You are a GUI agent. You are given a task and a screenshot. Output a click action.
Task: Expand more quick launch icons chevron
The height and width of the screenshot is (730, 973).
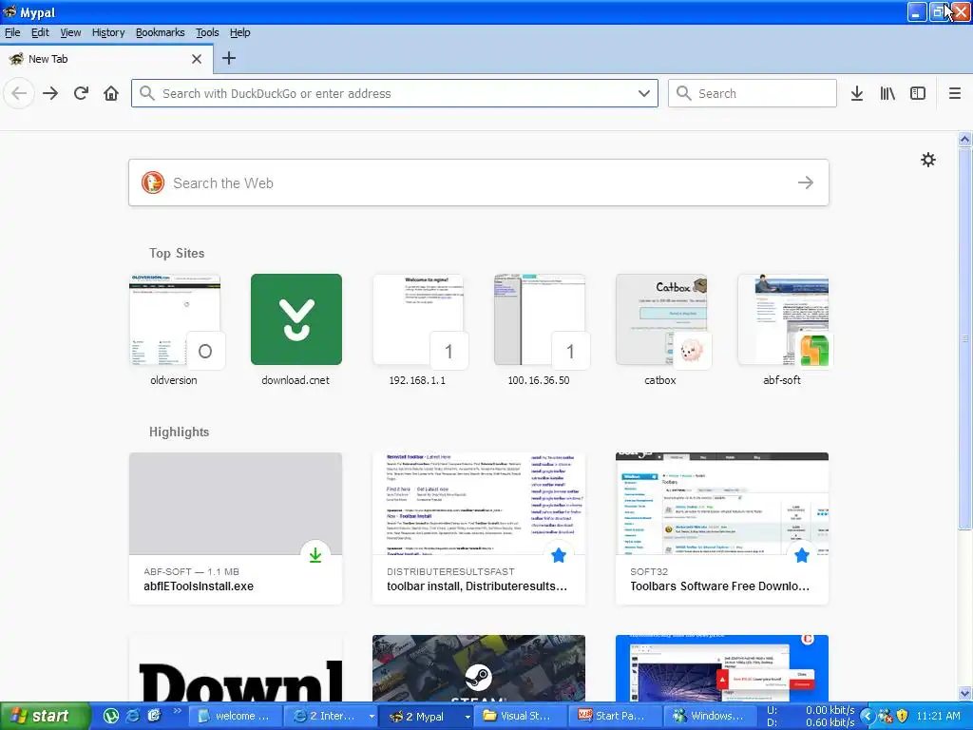176,711
